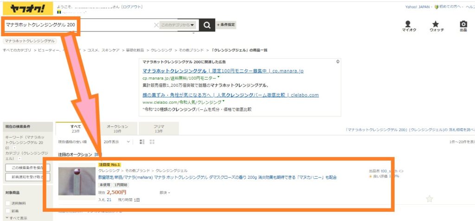Screen dimensions: 475x221
Task: Select the すべて 23件 tab
Action: 76,129
